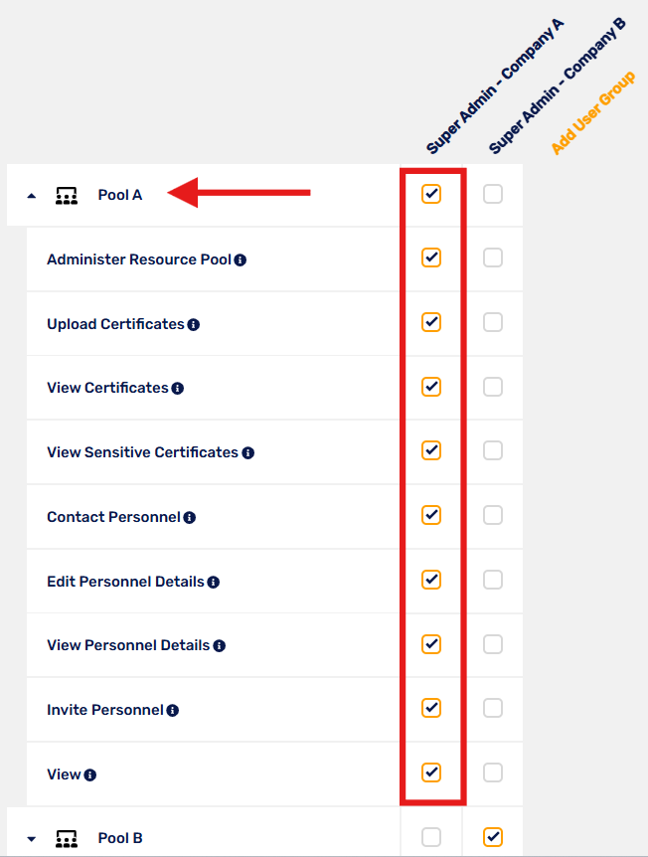Click the Pool A row label

(x=120, y=195)
